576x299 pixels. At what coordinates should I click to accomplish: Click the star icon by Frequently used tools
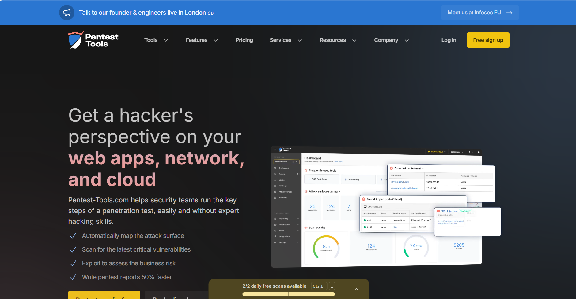coord(306,170)
